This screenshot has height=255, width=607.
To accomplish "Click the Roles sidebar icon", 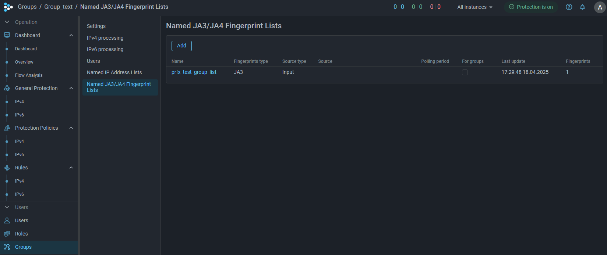I will click(7, 234).
